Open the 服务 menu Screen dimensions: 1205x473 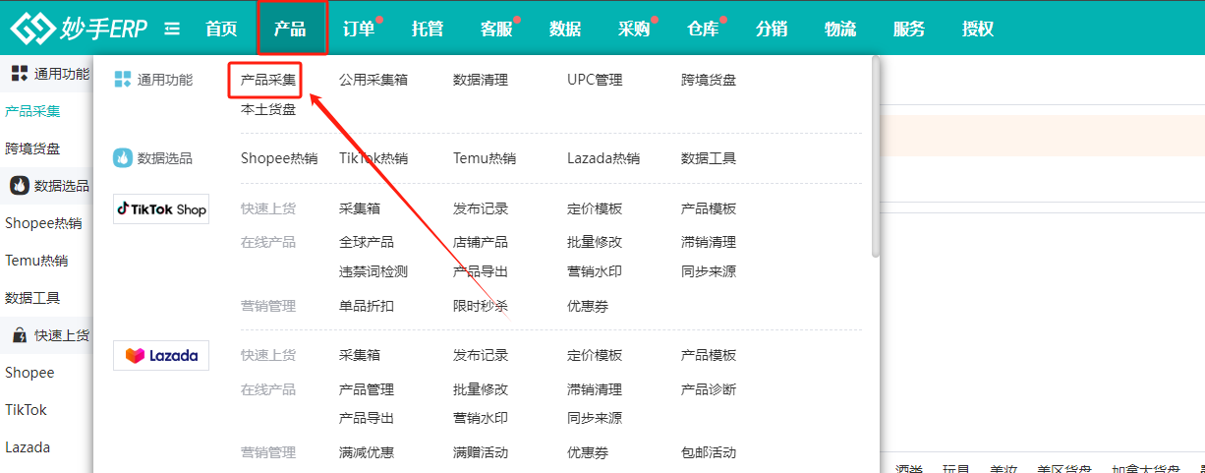pos(909,29)
